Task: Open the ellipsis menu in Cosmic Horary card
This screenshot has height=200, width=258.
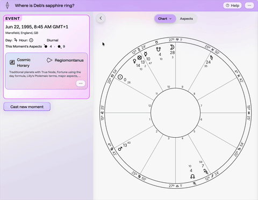Action: coord(81,84)
